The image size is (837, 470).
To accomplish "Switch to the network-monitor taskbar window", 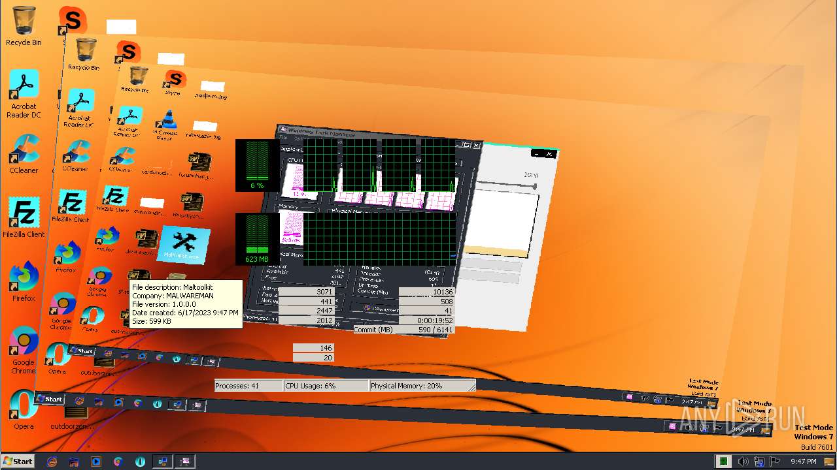I will point(162,462).
